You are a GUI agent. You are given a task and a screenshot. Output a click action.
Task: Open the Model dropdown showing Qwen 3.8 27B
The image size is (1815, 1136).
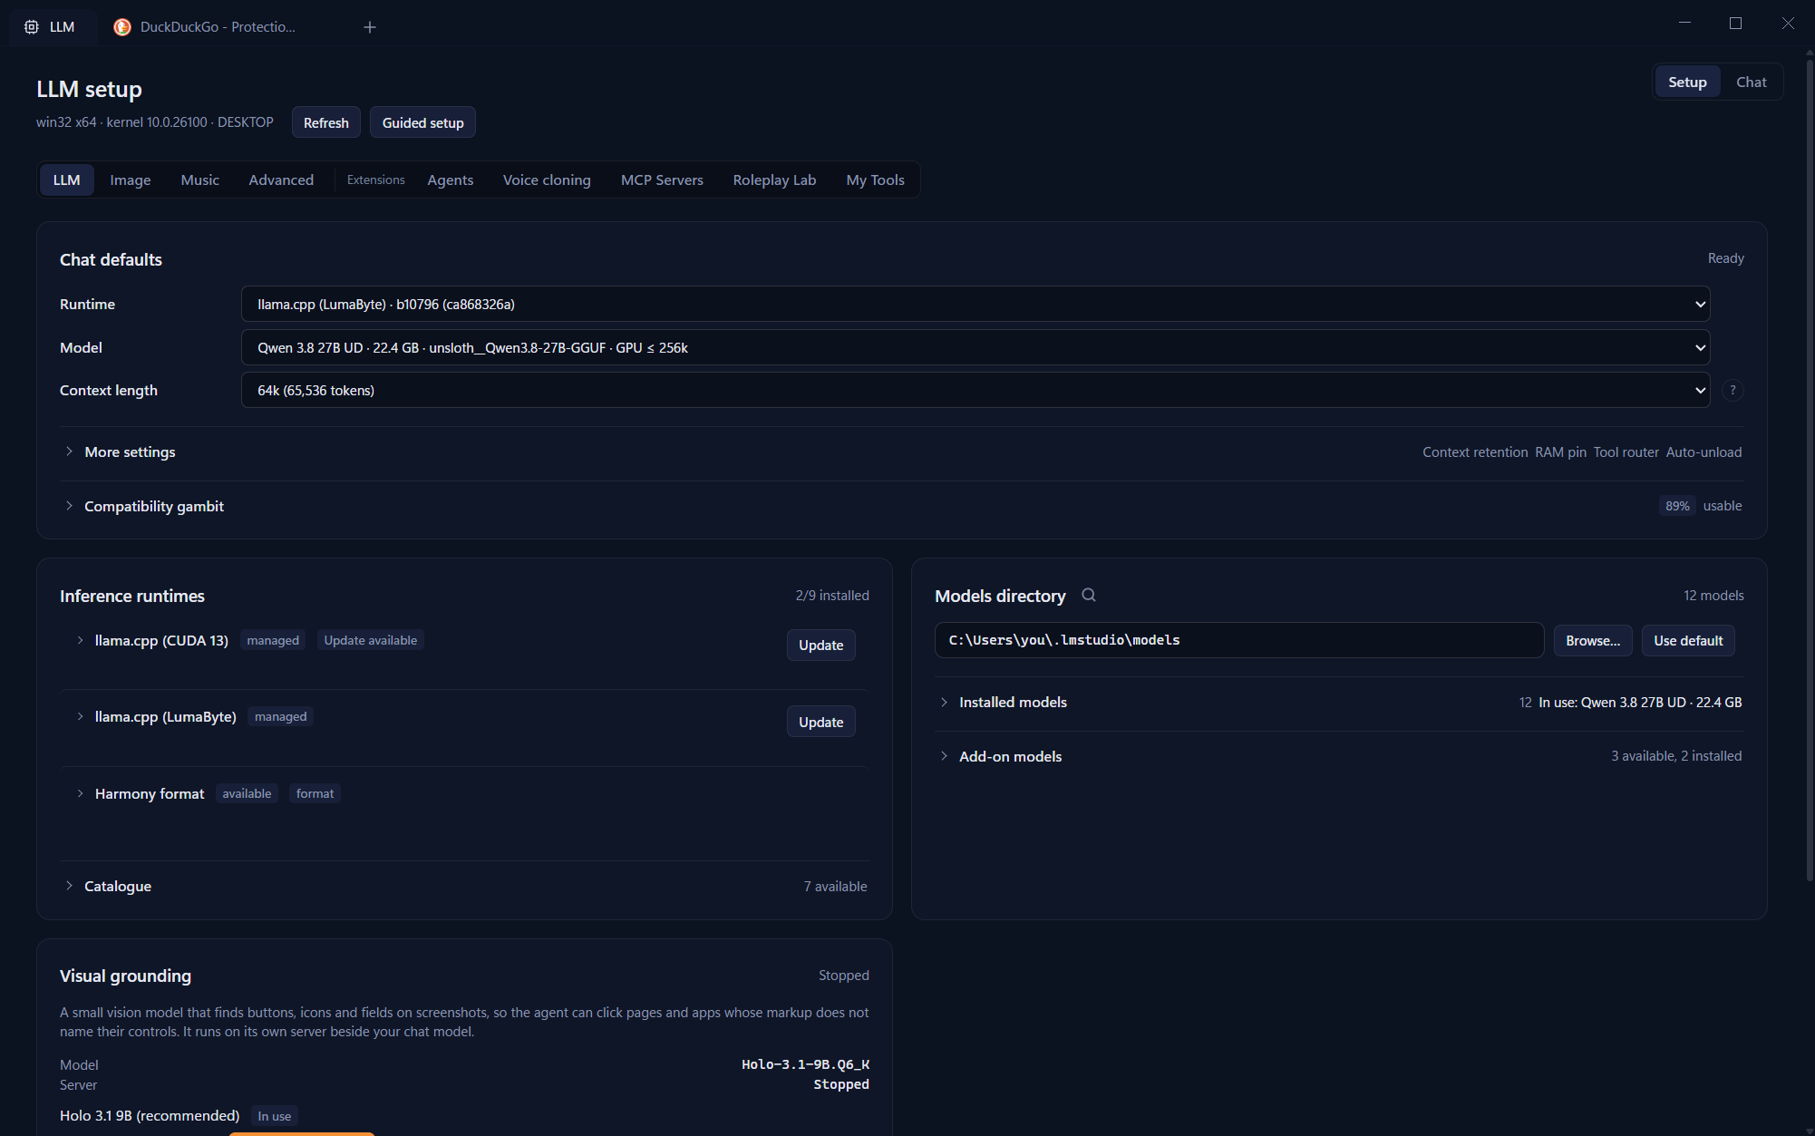click(x=975, y=348)
